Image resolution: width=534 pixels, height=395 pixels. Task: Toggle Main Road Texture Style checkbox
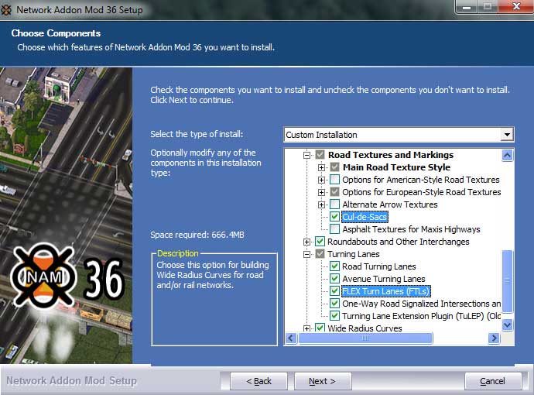click(x=335, y=167)
